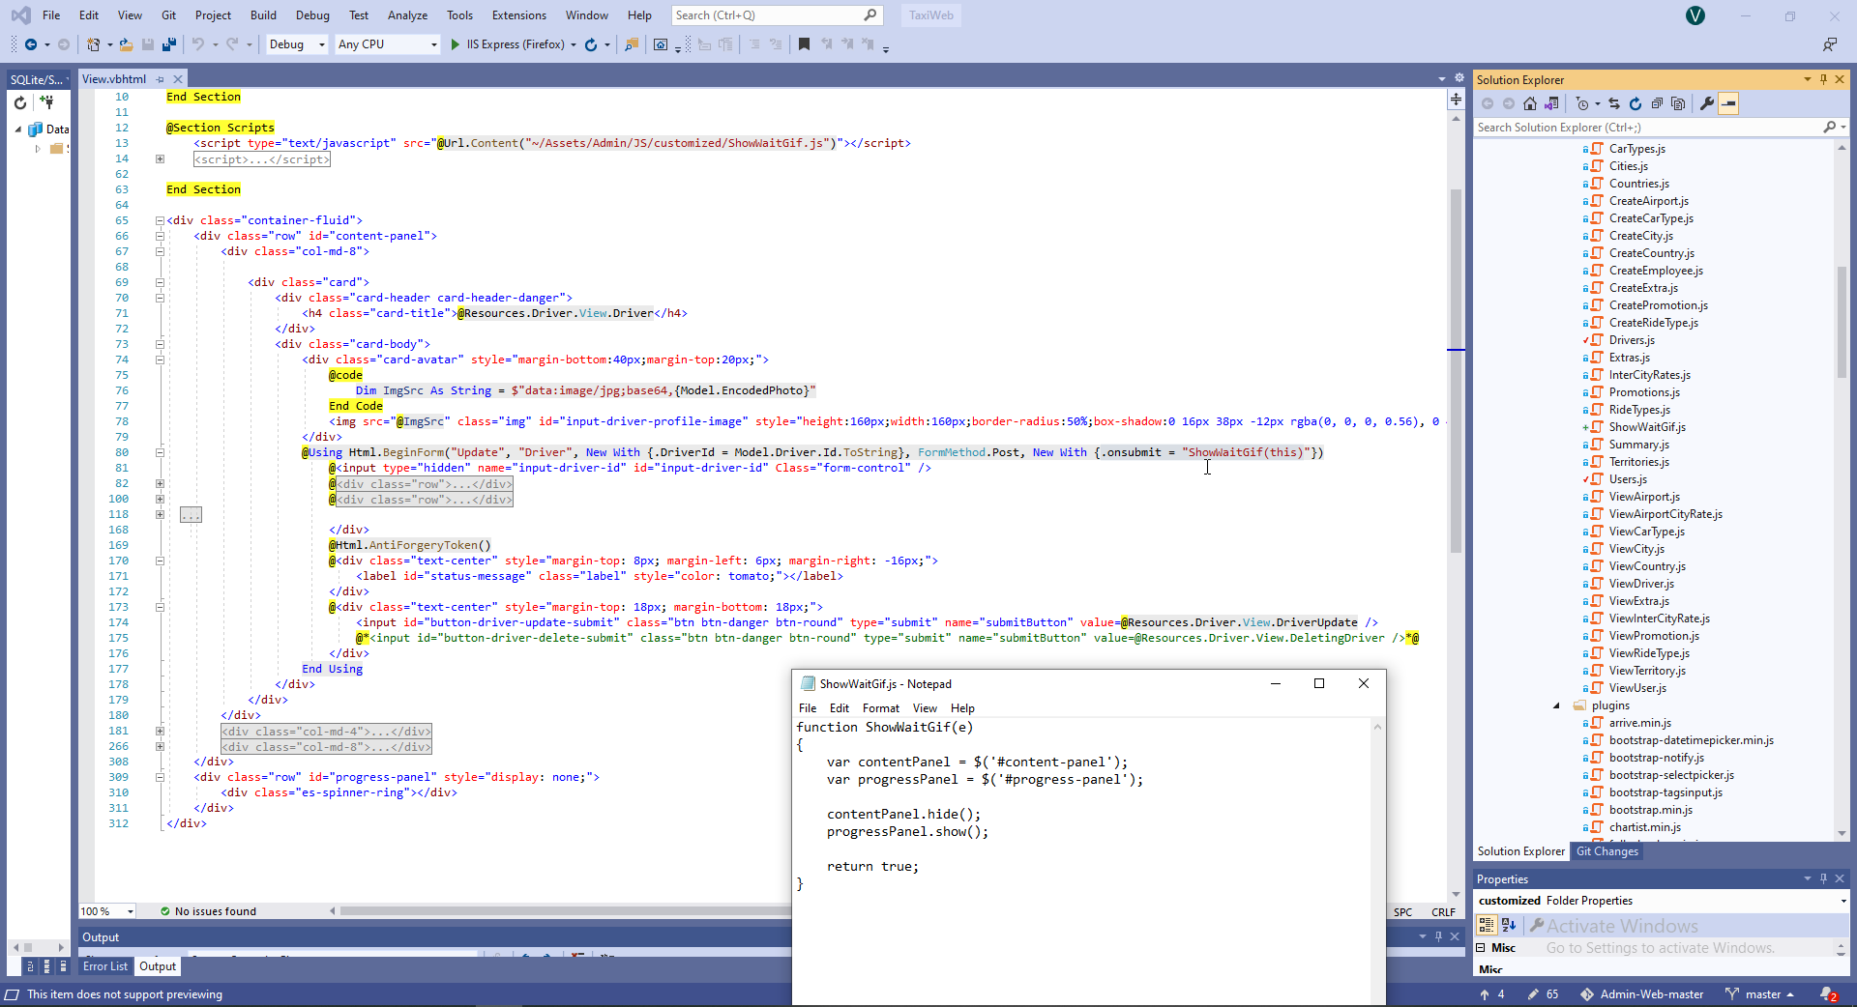Click Sync with Active Document icon
This screenshot has width=1857, height=1007.
click(1614, 103)
